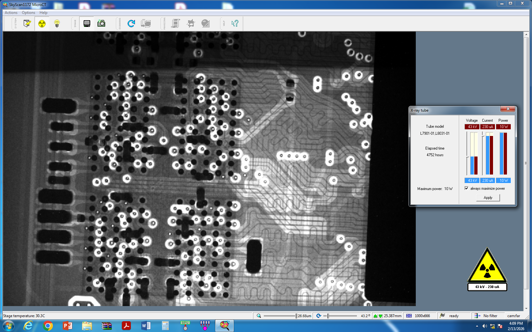This screenshot has width=532, height=332.
Task: Toggle the video image monitor icon
Action: (87, 23)
